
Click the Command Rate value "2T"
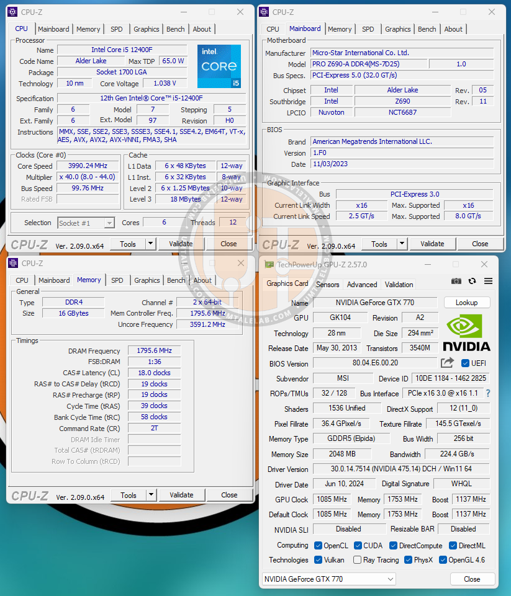[154, 428]
